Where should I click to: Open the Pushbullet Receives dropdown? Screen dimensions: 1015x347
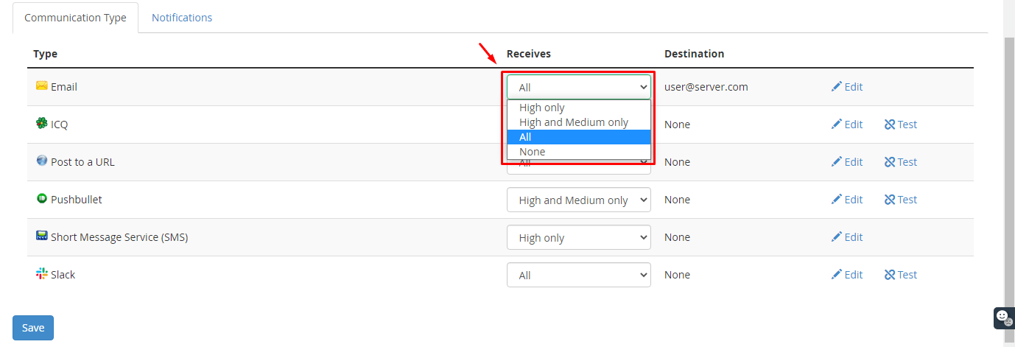coord(579,200)
